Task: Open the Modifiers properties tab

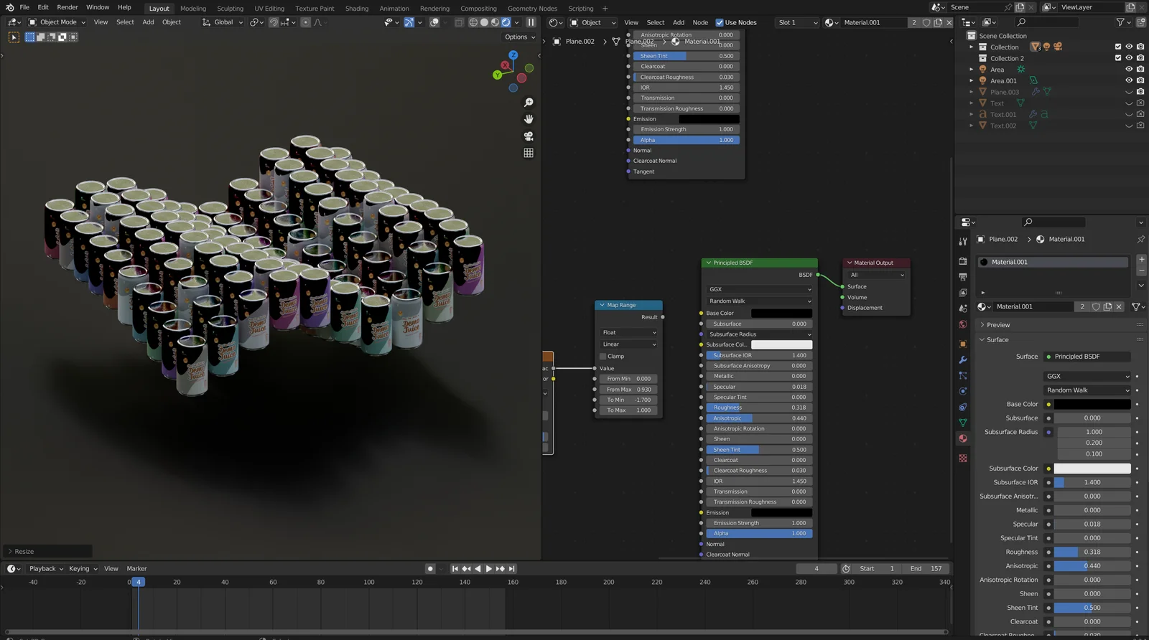Action: [963, 359]
